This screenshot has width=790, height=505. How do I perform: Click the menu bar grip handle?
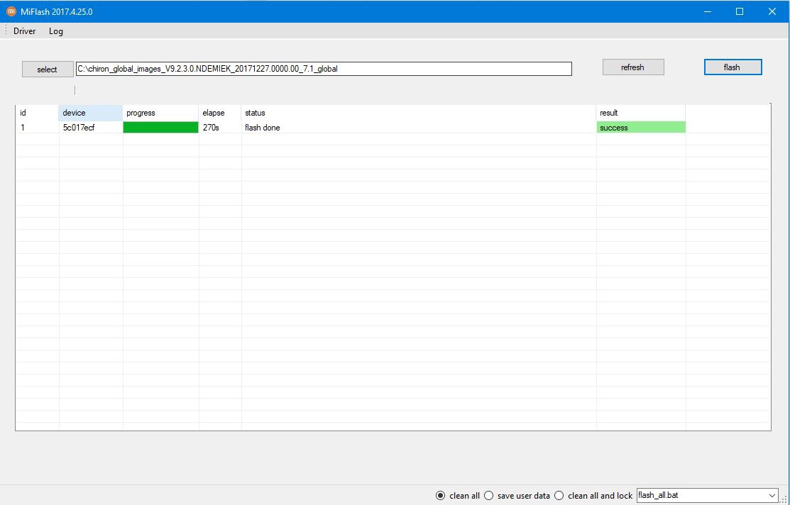[5, 30]
